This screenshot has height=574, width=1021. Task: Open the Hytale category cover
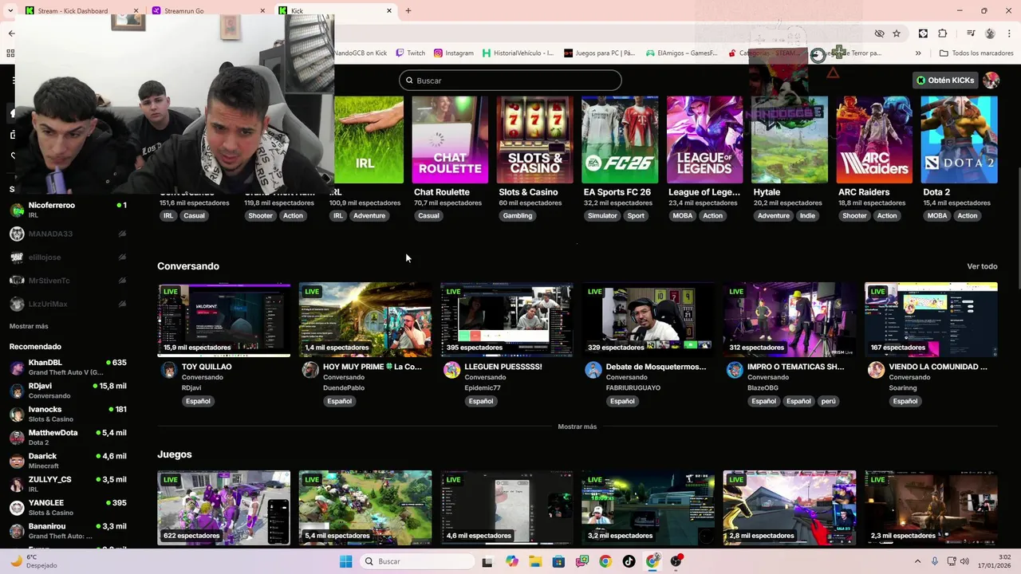tap(790, 140)
